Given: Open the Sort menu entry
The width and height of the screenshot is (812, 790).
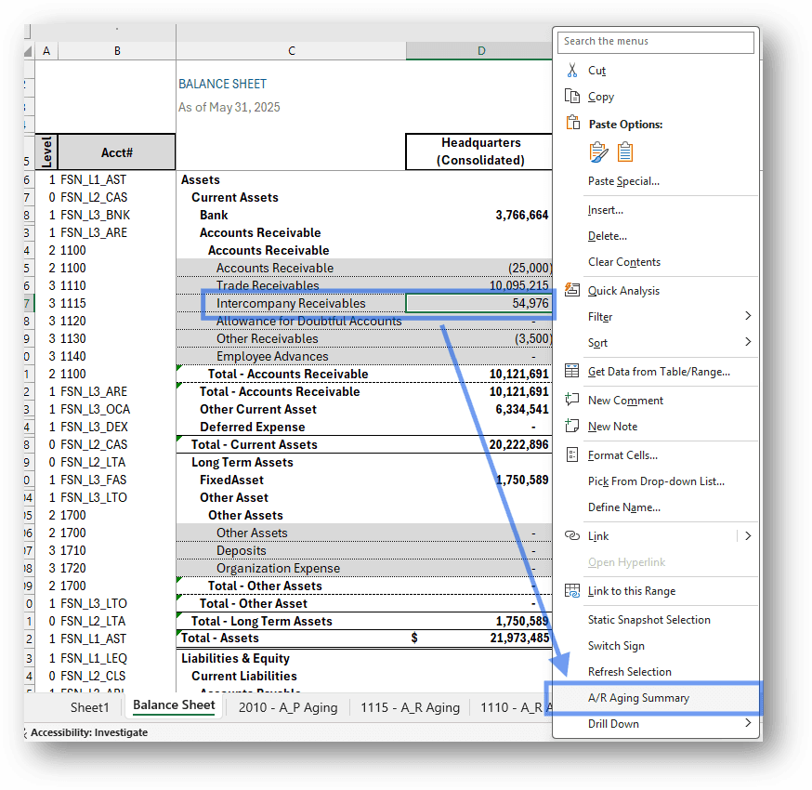Looking at the screenshot, I should pyautogui.click(x=597, y=342).
